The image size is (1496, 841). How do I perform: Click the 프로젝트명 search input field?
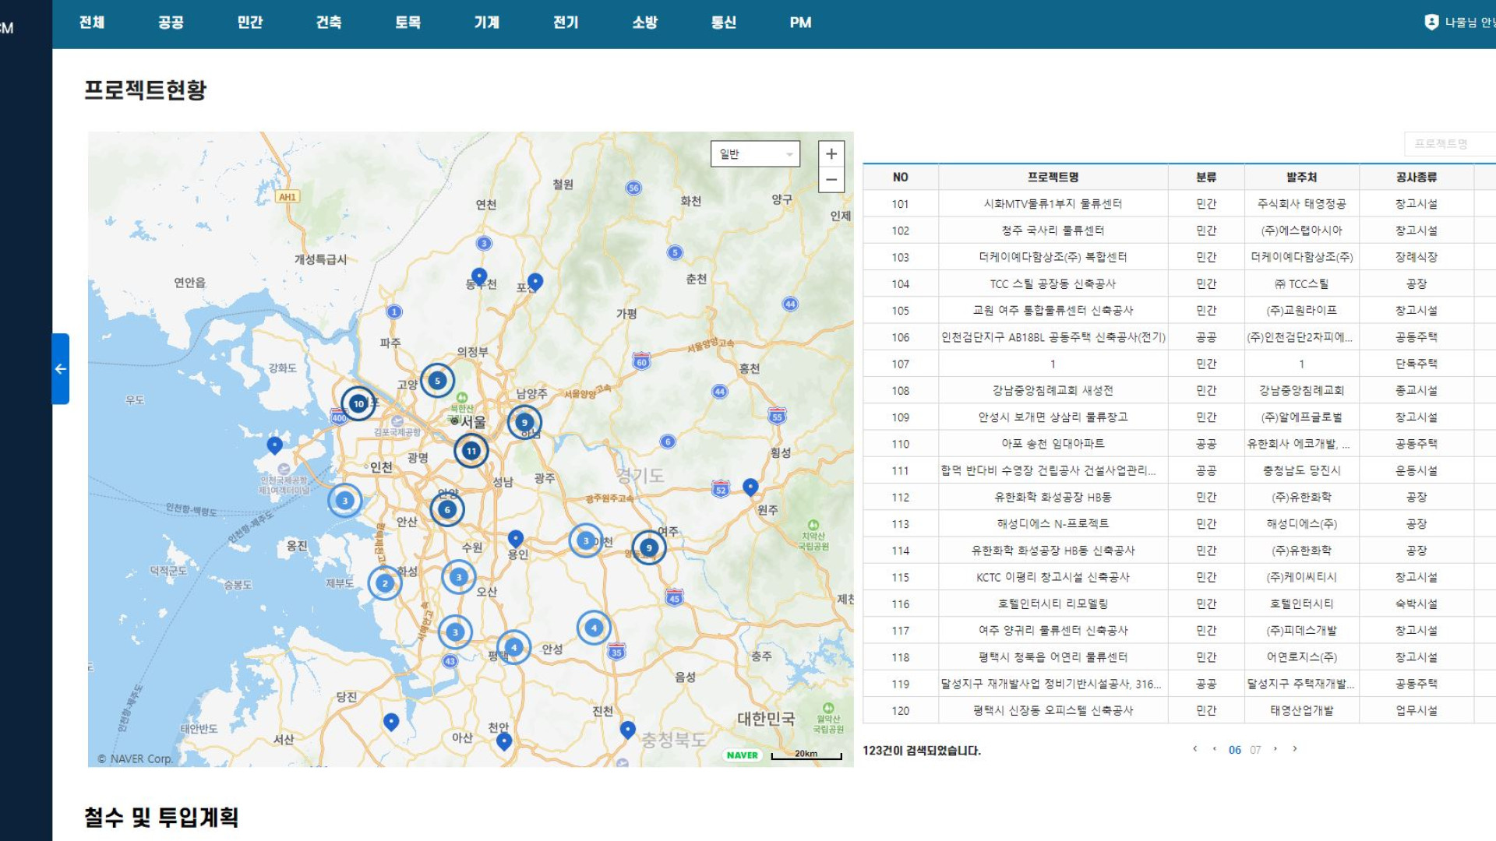(1449, 144)
